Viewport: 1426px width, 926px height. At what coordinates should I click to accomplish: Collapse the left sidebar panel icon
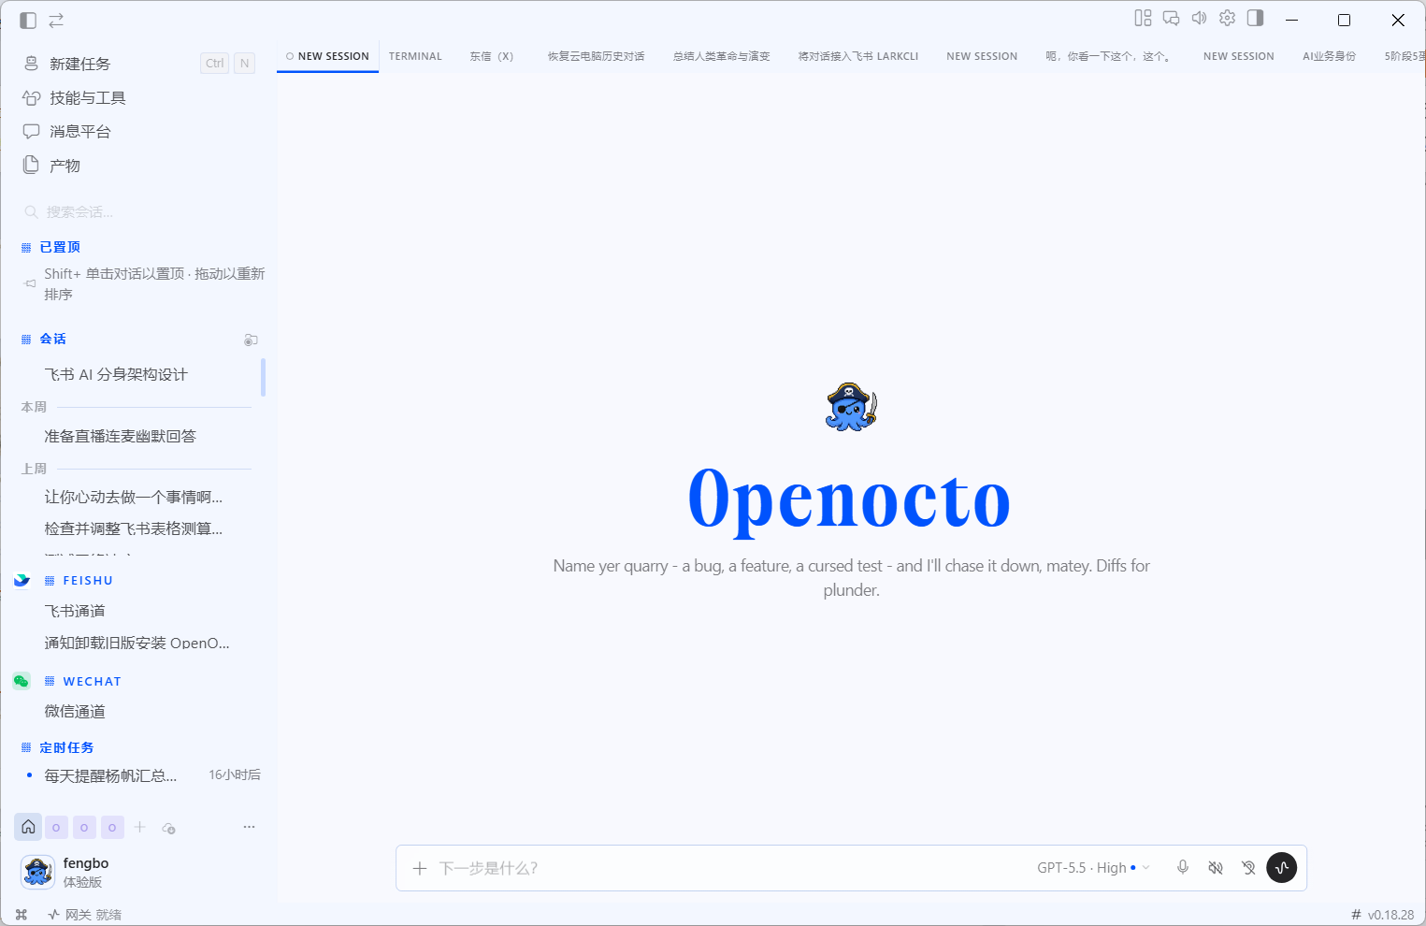coord(28,20)
